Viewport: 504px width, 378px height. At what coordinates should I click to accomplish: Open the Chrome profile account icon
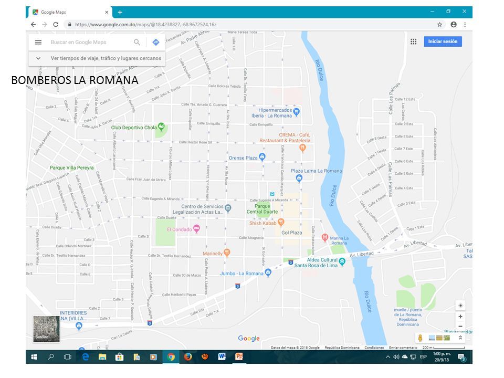click(x=454, y=25)
